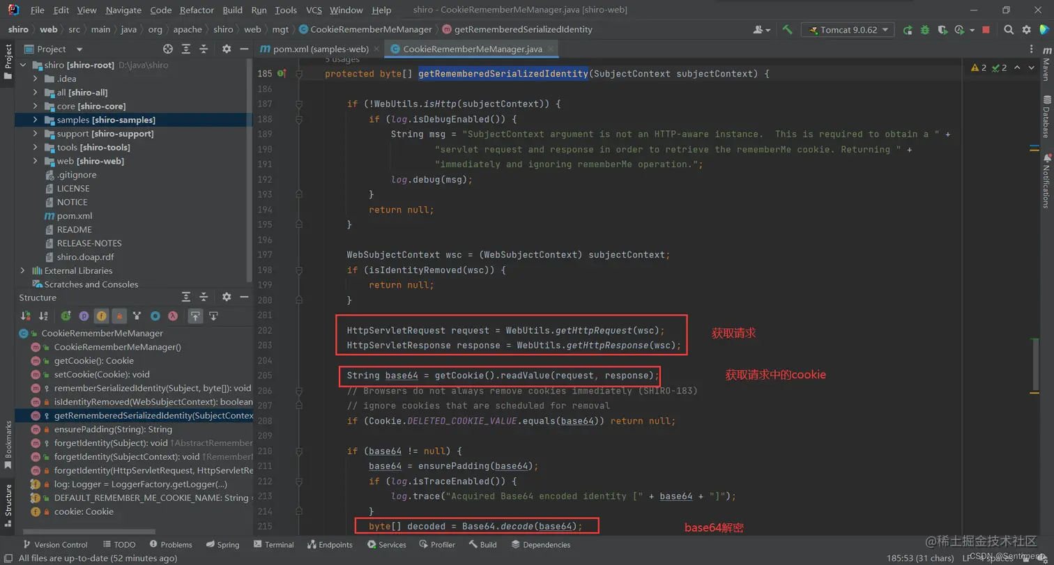Stop the running server with red square

(986, 30)
